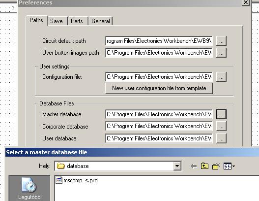This screenshot has height=201, width=259.
Task: Close the Preferences dialog
Action: 245,2
